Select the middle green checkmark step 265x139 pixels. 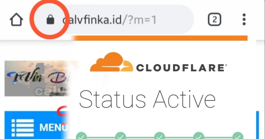coord(160,136)
